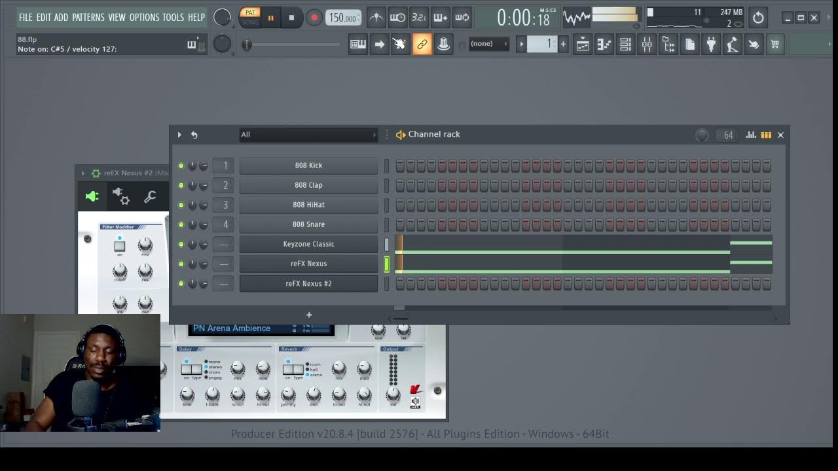Select the 808 Snare channel button
Screen dimensions: 838x471
pyautogui.click(x=308, y=224)
